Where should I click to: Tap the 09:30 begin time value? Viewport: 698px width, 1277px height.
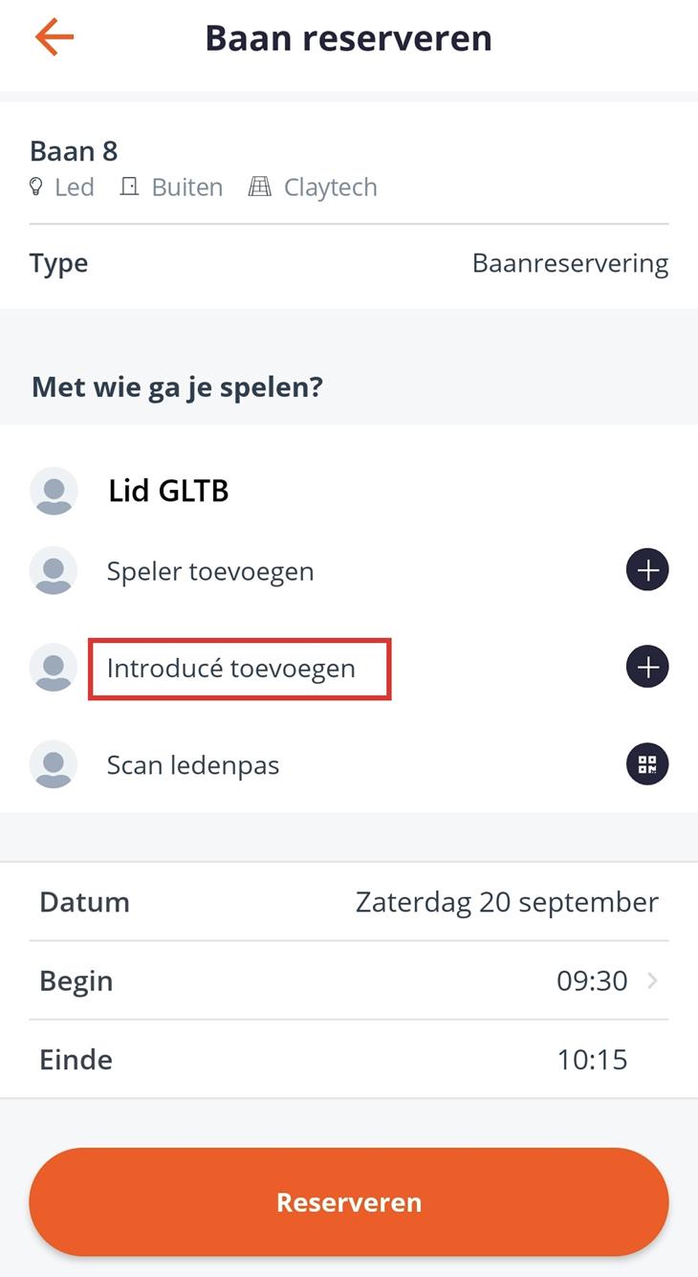[593, 980]
